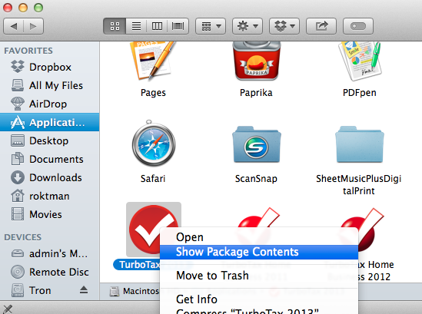Select the Pages app icon

153,61
